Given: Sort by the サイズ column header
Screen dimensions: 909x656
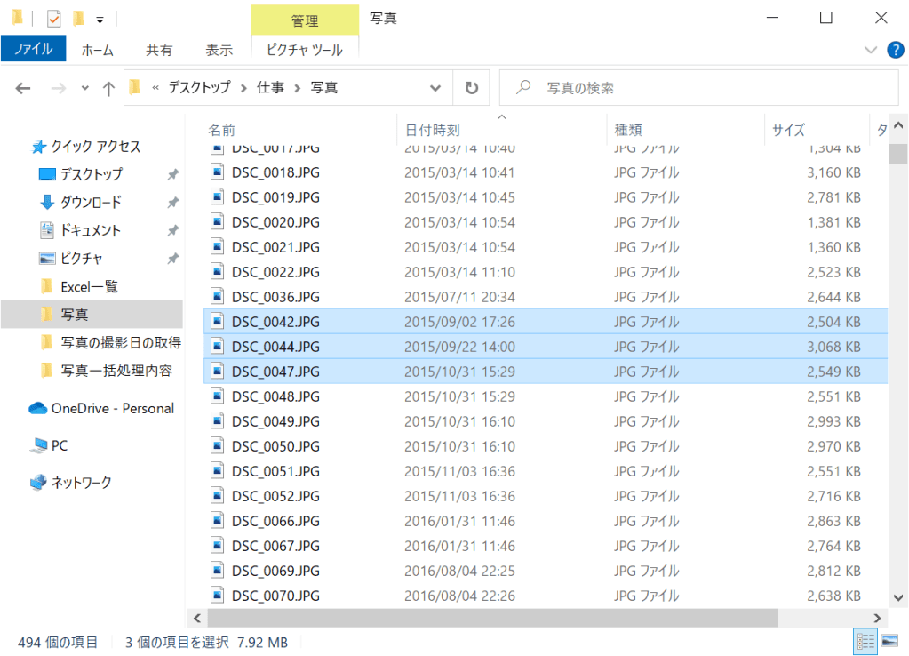Looking at the screenshot, I should pyautogui.click(x=788, y=130).
